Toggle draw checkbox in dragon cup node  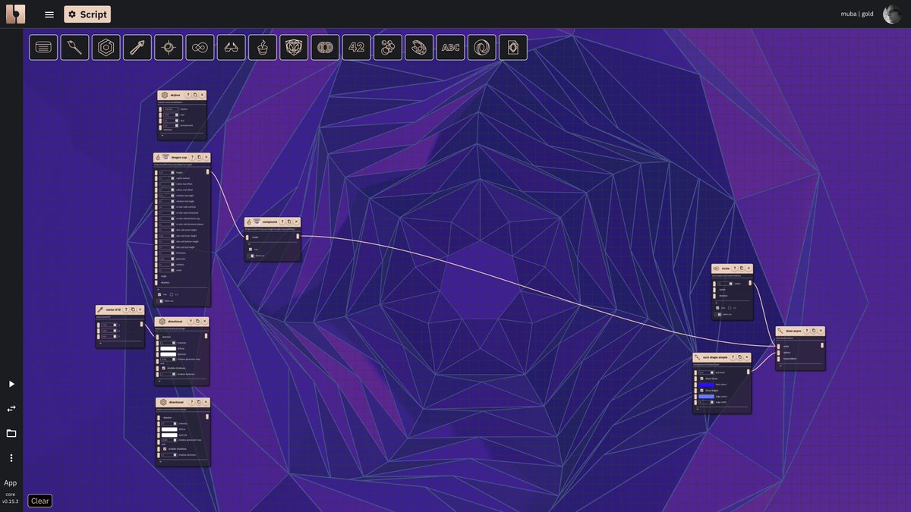[x=159, y=294]
